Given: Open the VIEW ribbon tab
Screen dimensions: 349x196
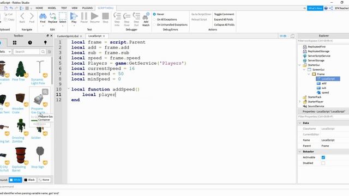Looking at the screenshot, I should click(75, 8).
